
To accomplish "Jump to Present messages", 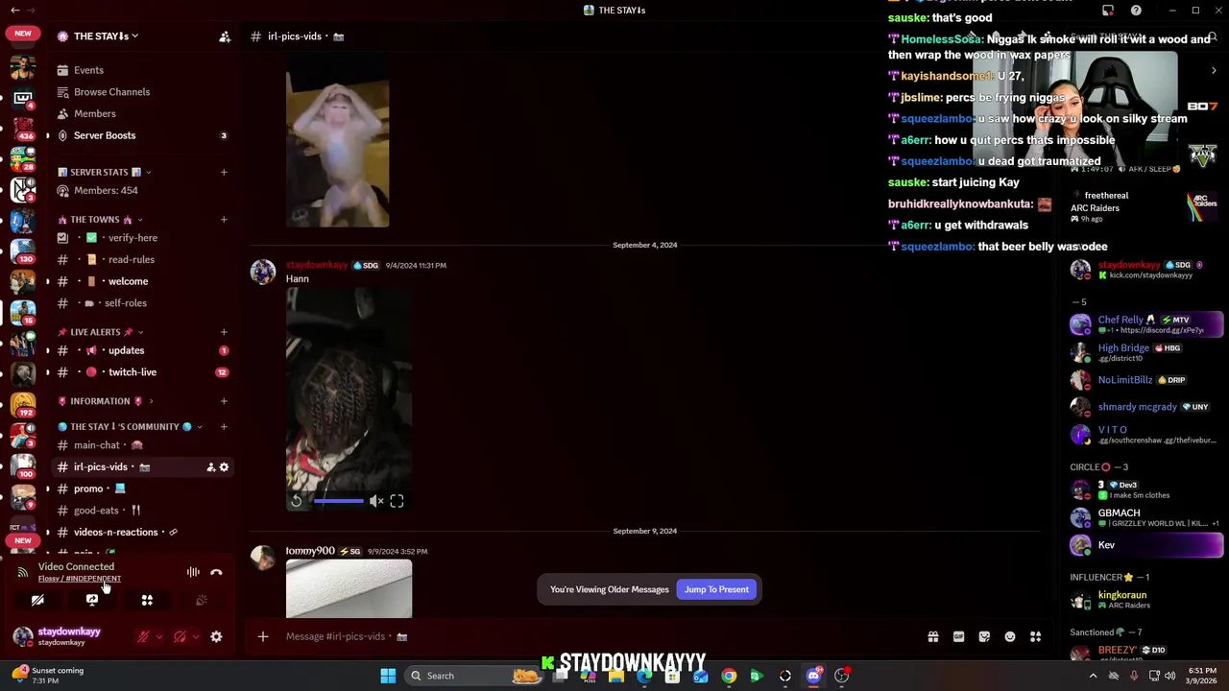I will tap(716, 590).
